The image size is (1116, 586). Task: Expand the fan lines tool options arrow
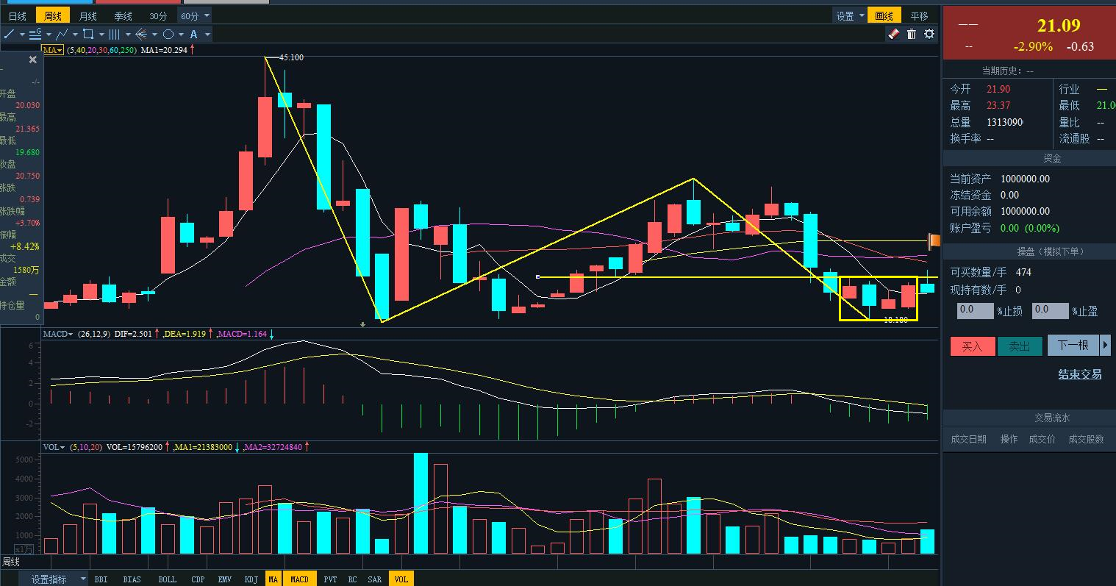[x=154, y=34]
